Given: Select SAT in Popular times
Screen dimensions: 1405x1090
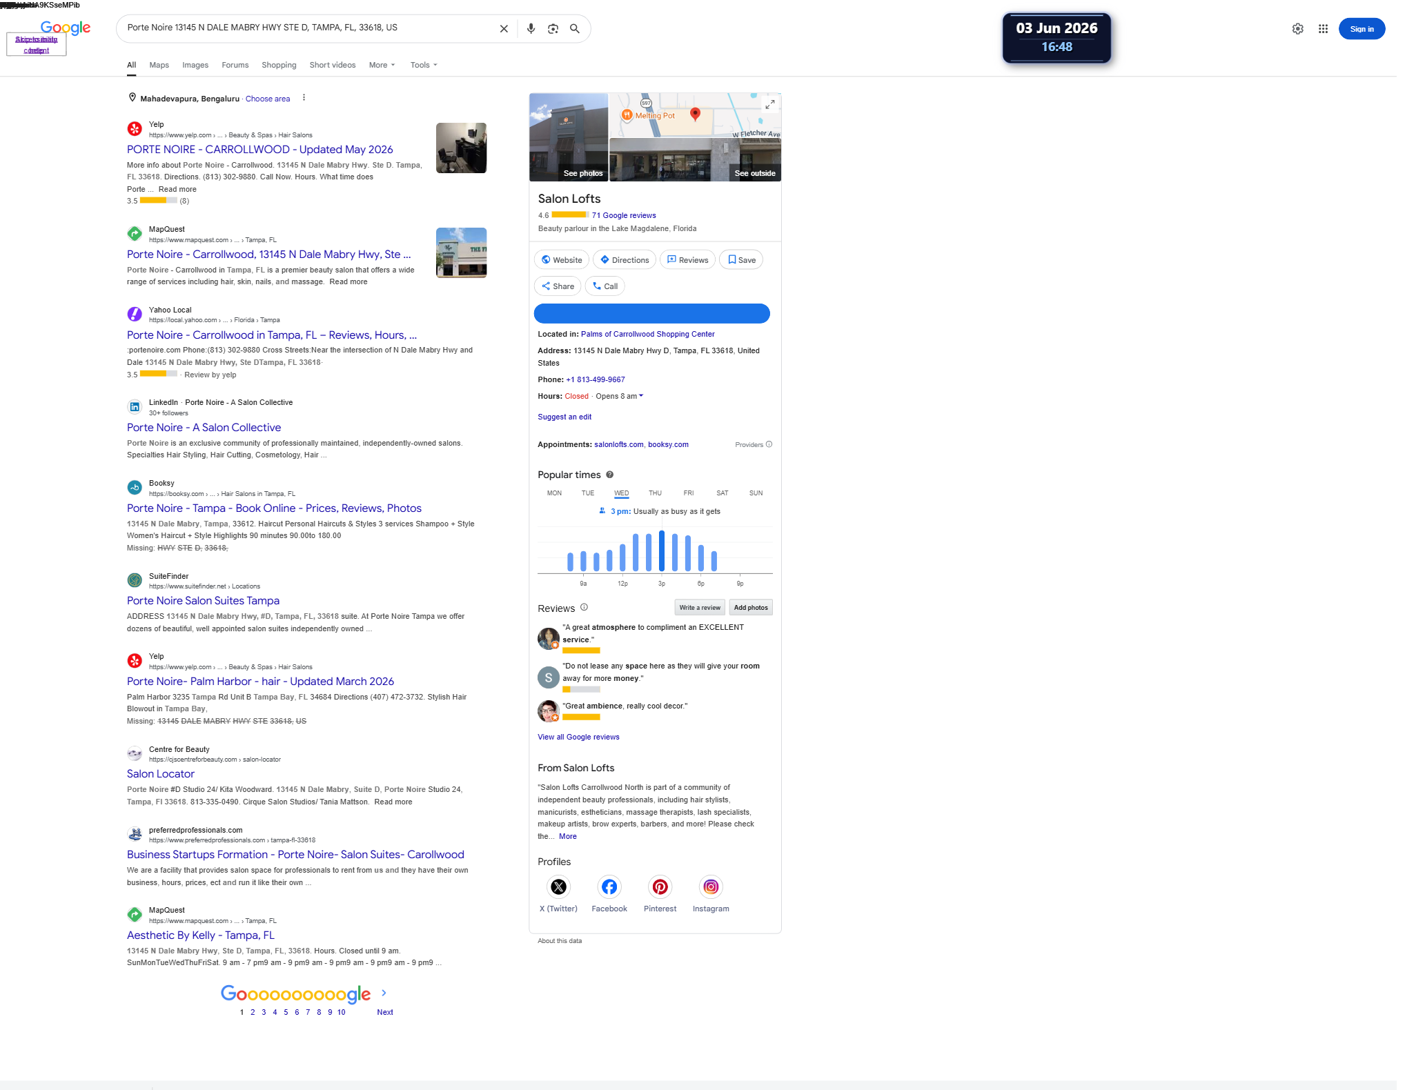Looking at the screenshot, I should tap(723, 493).
